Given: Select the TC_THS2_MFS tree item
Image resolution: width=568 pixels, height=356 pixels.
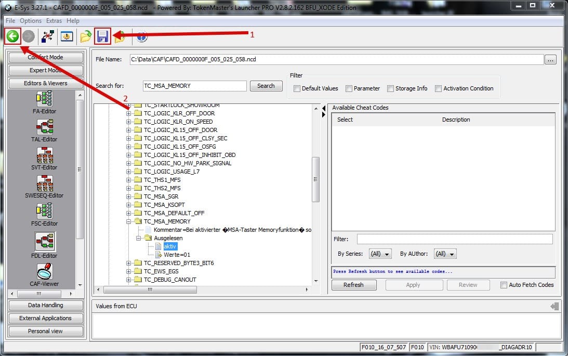Looking at the screenshot, I should [x=162, y=188].
